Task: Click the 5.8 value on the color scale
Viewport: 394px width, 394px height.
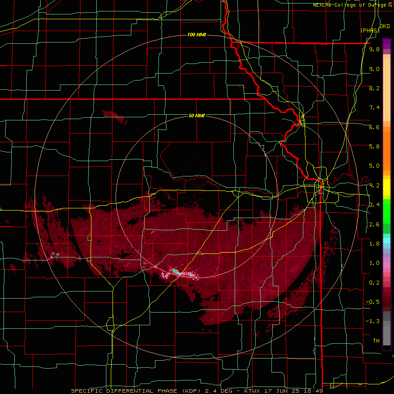Action: (374, 147)
